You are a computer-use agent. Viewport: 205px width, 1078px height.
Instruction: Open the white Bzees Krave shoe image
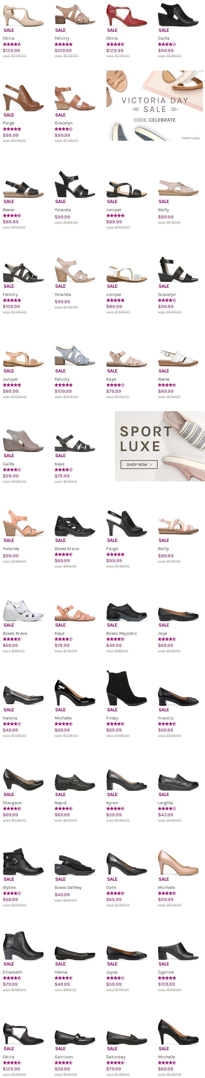pyautogui.click(x=23, y=610)
